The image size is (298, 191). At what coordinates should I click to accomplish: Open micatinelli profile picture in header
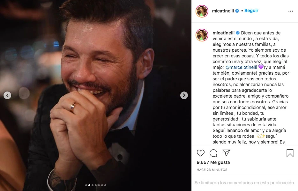coord(202,11)
